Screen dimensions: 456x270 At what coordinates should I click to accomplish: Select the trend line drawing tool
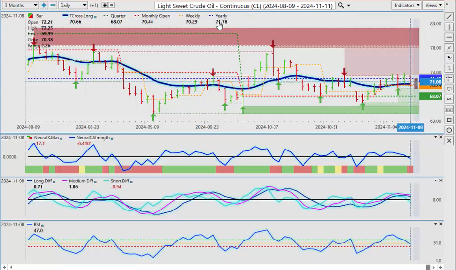pos(449,17)
